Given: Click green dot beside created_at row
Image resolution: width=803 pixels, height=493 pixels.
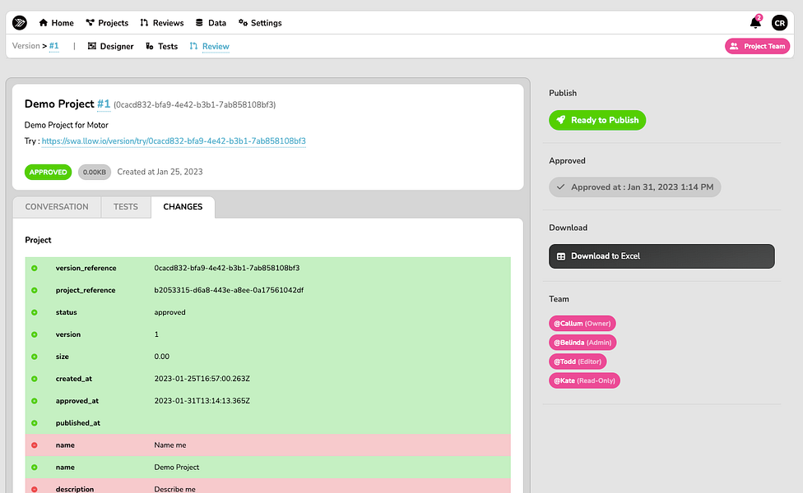Looking at the screenshot, I should 35,379.
